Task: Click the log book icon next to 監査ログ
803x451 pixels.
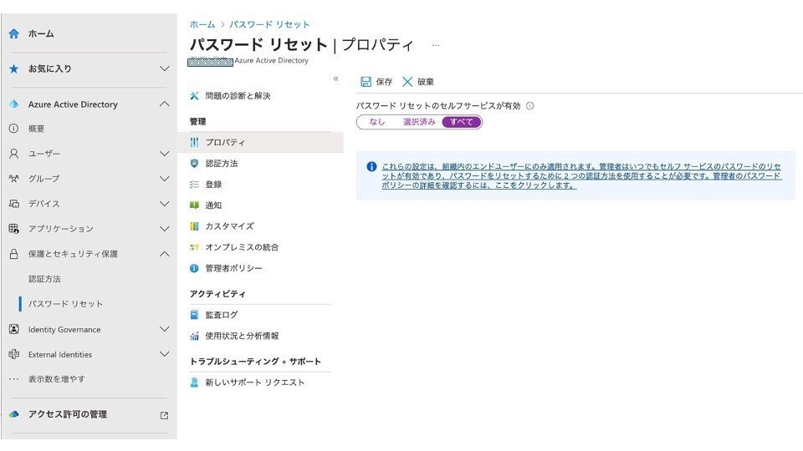Action: point(194,315)
